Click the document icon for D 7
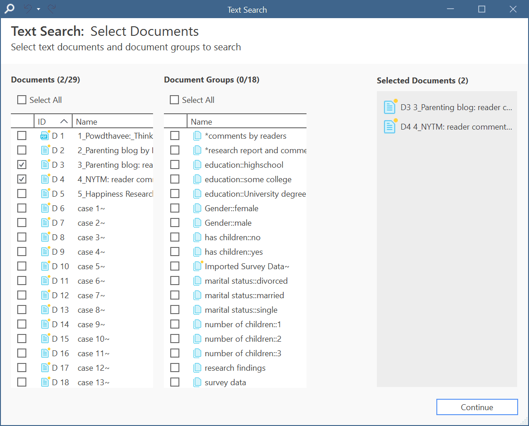Screen dimensions: 529x426 tap(45, 223)
